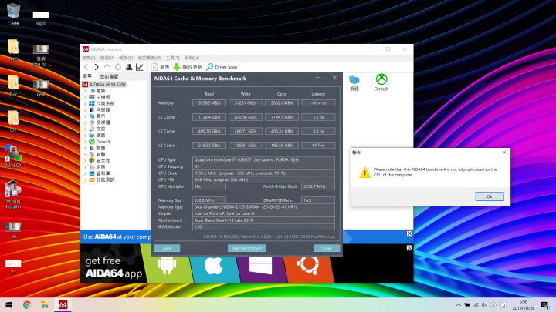Click the Motherboard field Razer Blade Stealth

[x=263, y=220]
